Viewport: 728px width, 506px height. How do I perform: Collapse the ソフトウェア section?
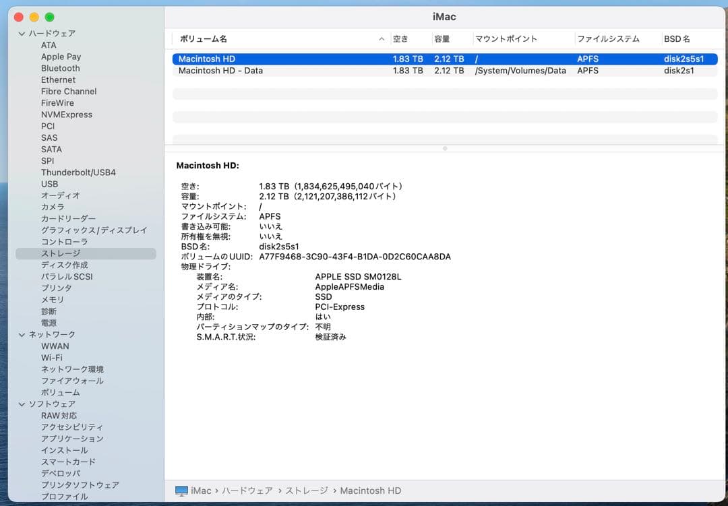coord(21,404)
